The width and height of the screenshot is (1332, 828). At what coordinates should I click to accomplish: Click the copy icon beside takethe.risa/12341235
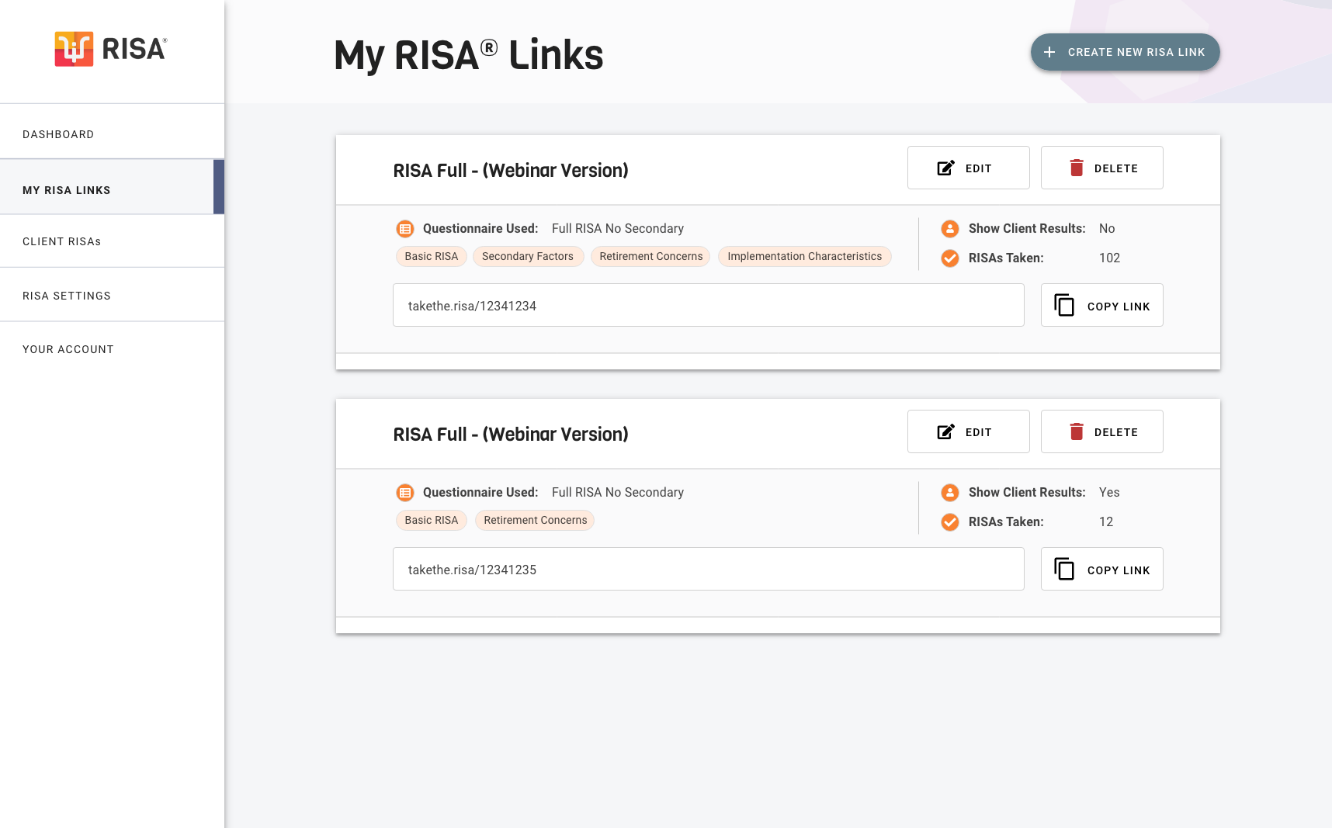click(x=1064, y=569)
